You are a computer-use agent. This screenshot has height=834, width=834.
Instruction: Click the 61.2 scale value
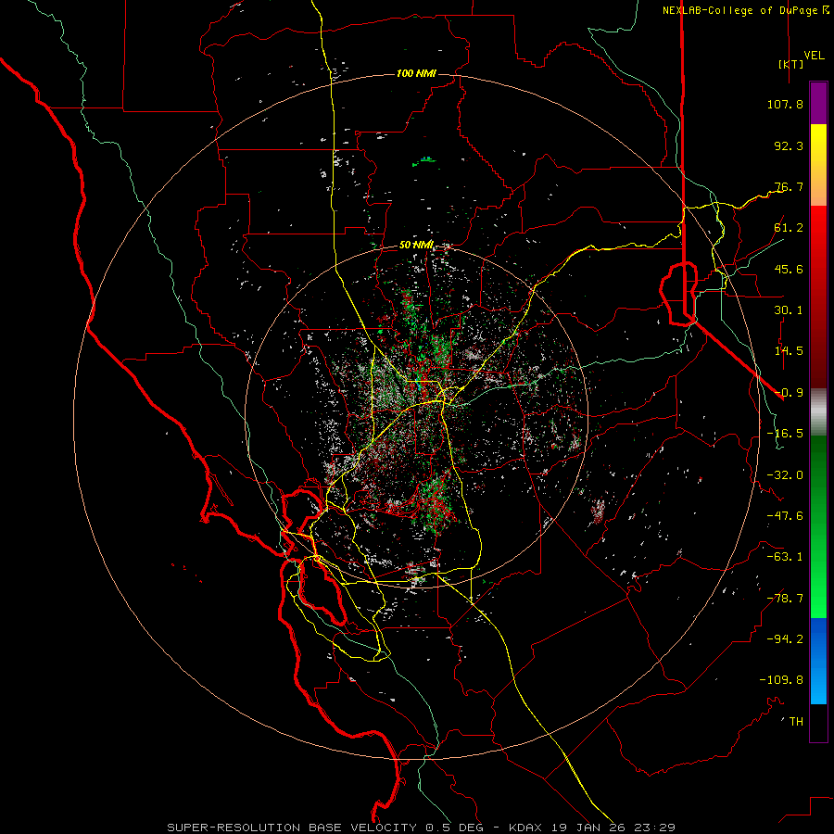click(x=789, y=228)
